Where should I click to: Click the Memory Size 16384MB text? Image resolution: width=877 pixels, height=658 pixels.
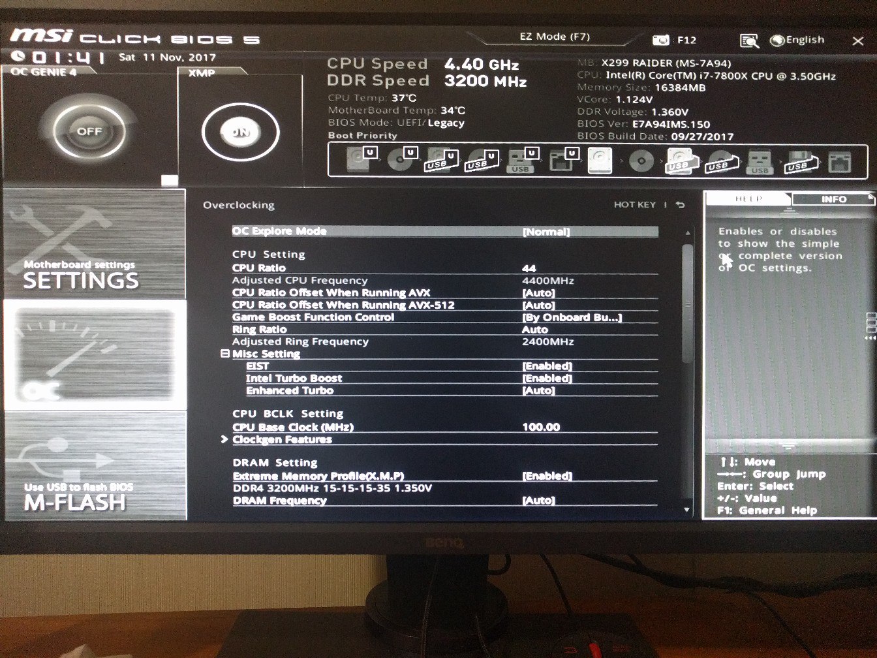(641, 87)
